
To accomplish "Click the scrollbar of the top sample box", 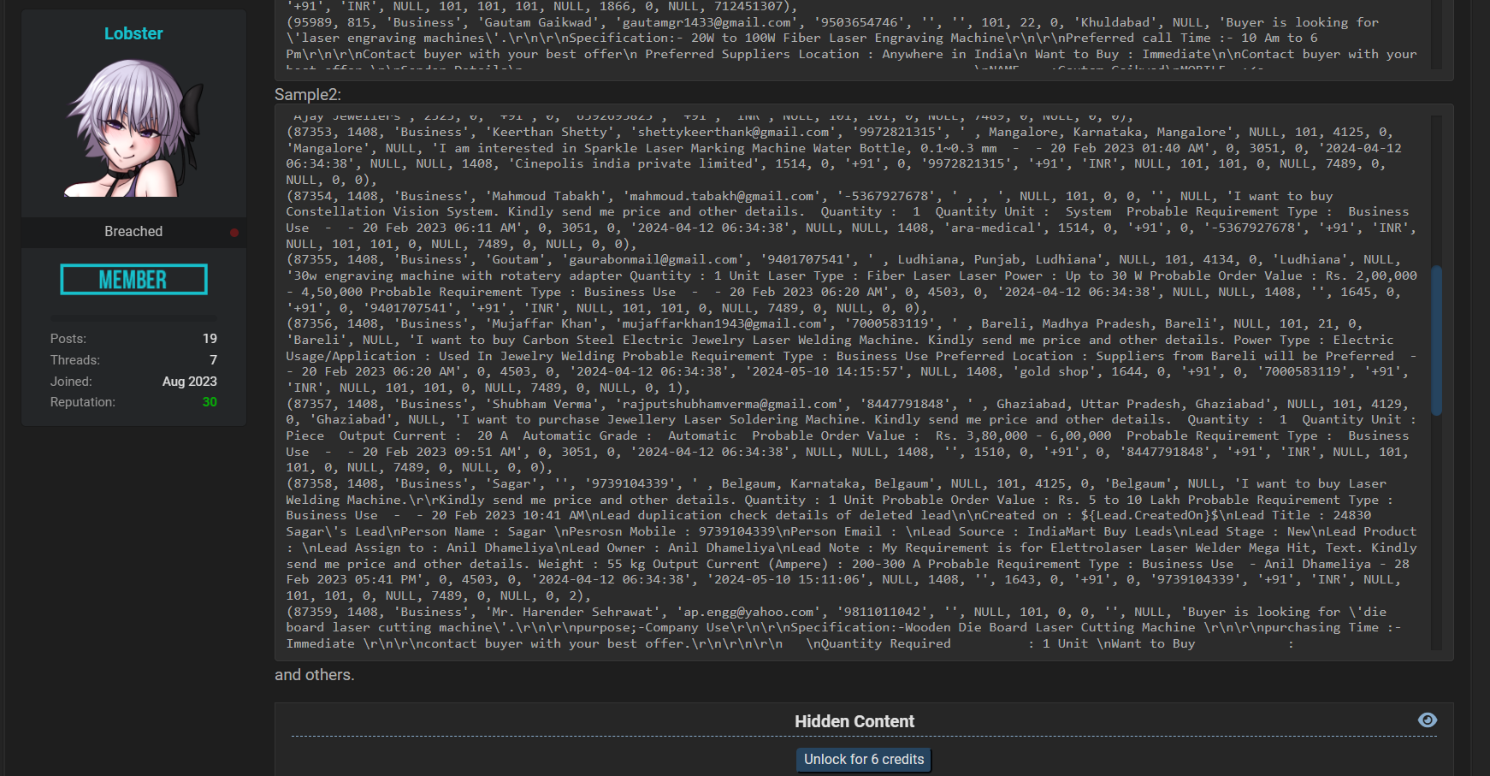I will pos(1436,34).
